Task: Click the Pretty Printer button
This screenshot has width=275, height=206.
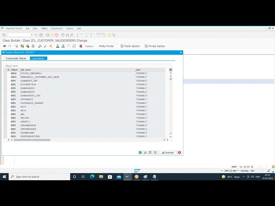Action: pyautogui.click(x=106, y=46)
